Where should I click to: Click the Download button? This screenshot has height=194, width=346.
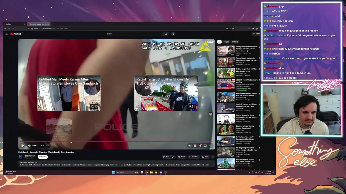tap(194, 157)
